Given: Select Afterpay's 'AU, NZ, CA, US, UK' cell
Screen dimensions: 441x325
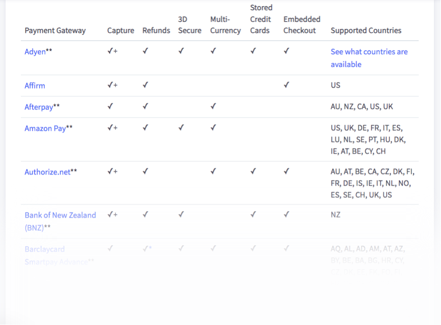Looking at the screenshot, I should coord(362,107).
